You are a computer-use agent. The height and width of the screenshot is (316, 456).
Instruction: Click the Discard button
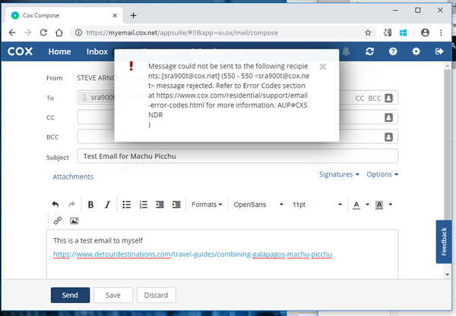pyautogui.click(x=156, y=295)
